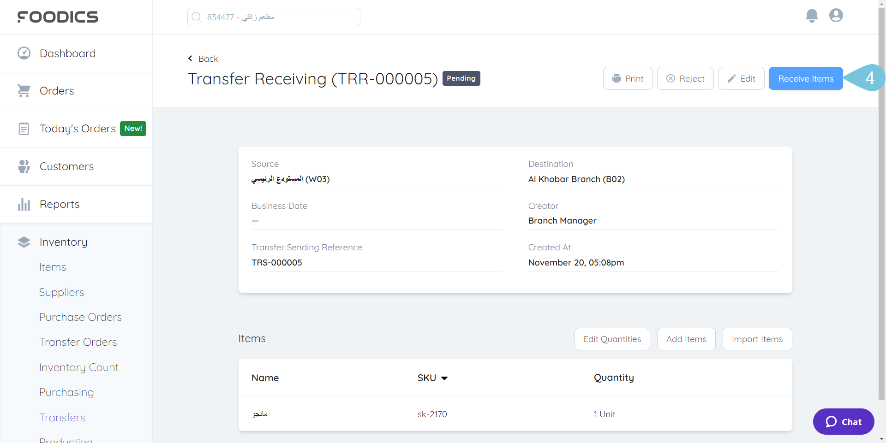Screen dimensions: 886x443
Task: Click the printer icon on the Print button
Action: pos(617,78)
